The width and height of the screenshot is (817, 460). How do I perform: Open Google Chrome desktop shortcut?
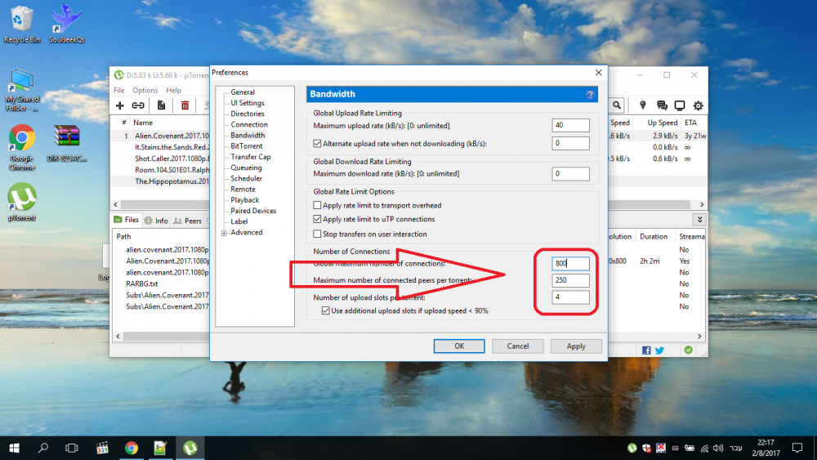tap(21, 148)
